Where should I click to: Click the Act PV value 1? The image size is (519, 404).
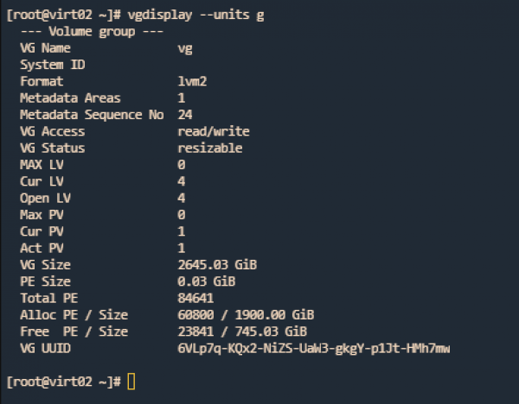pos(182,248)
